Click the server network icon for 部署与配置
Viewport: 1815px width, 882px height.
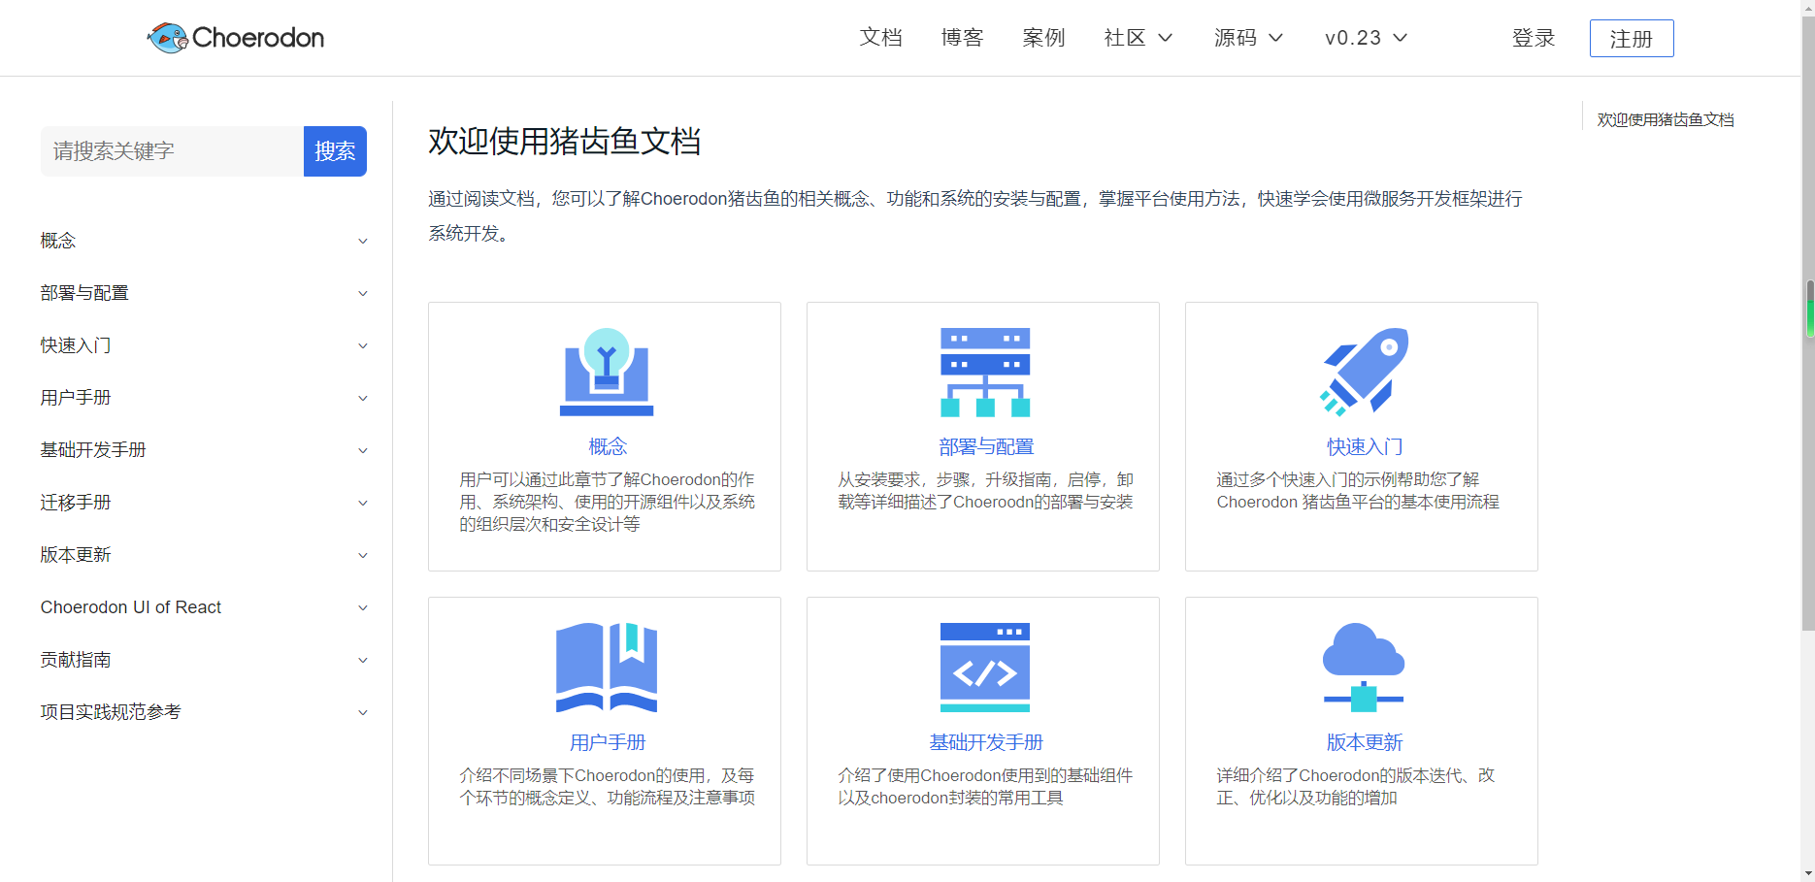click(984, 373)
